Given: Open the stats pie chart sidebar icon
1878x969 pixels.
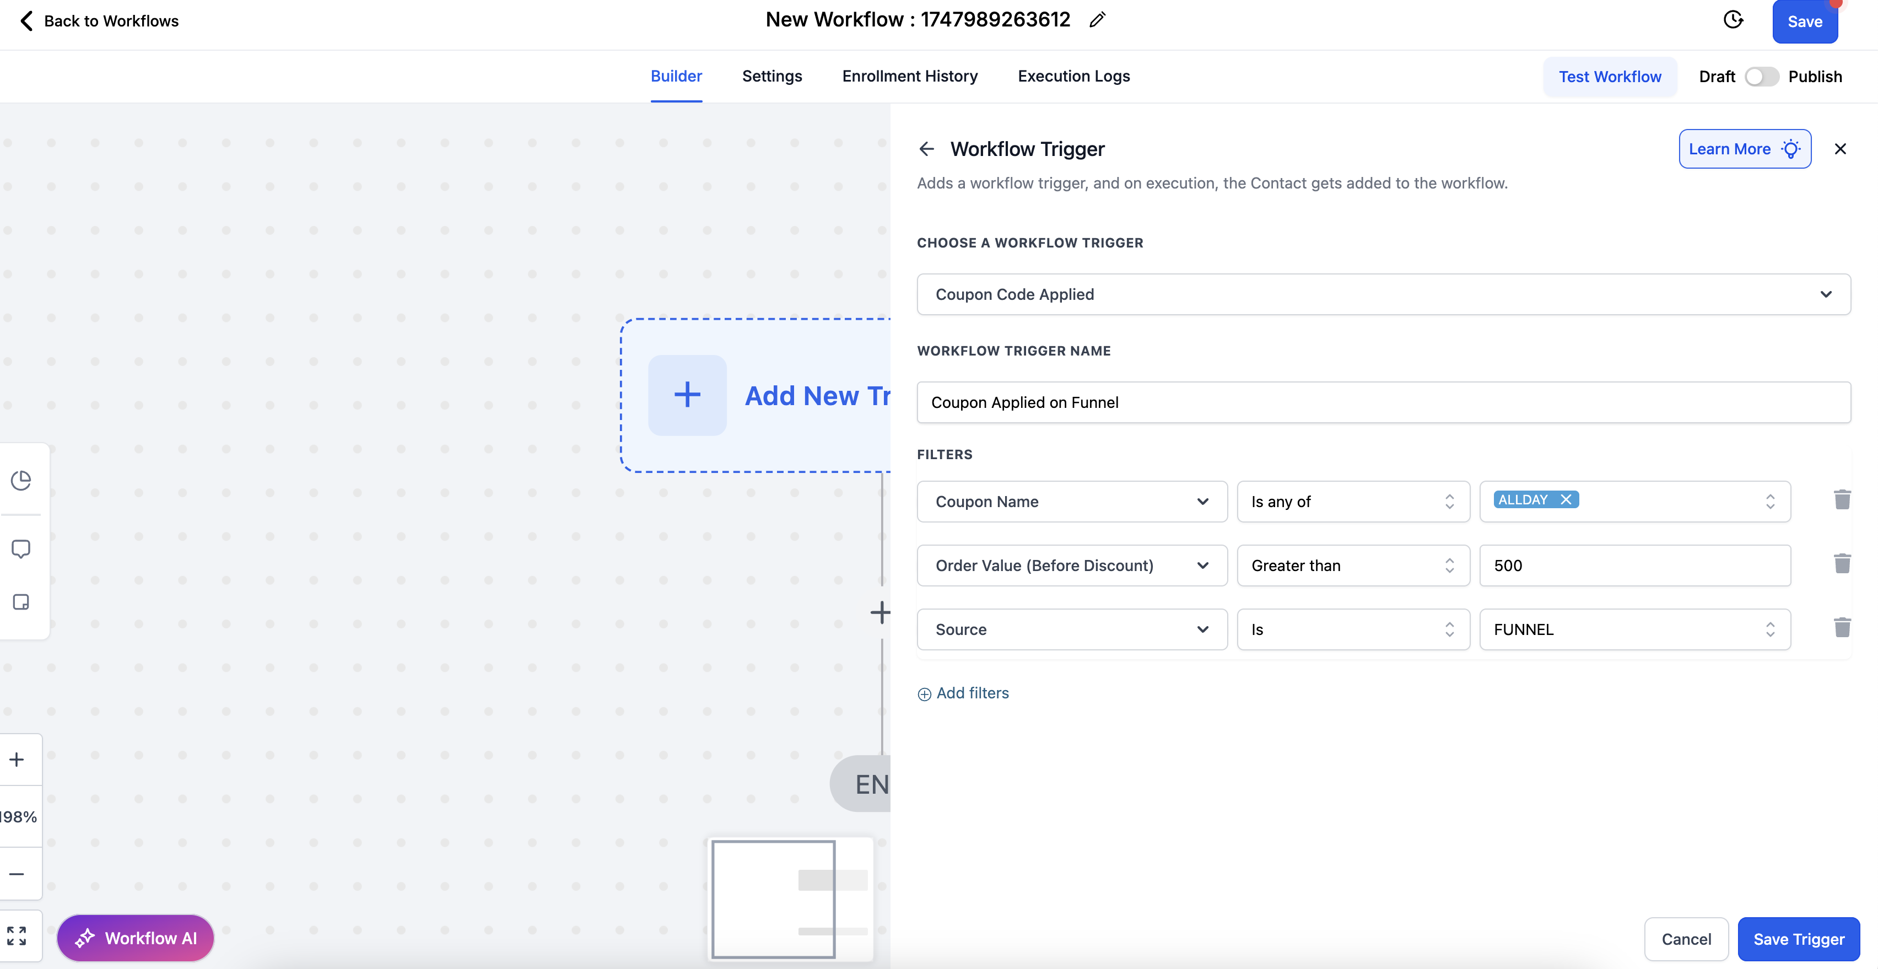Looking at the screenshot, I should tap(21, 481).
